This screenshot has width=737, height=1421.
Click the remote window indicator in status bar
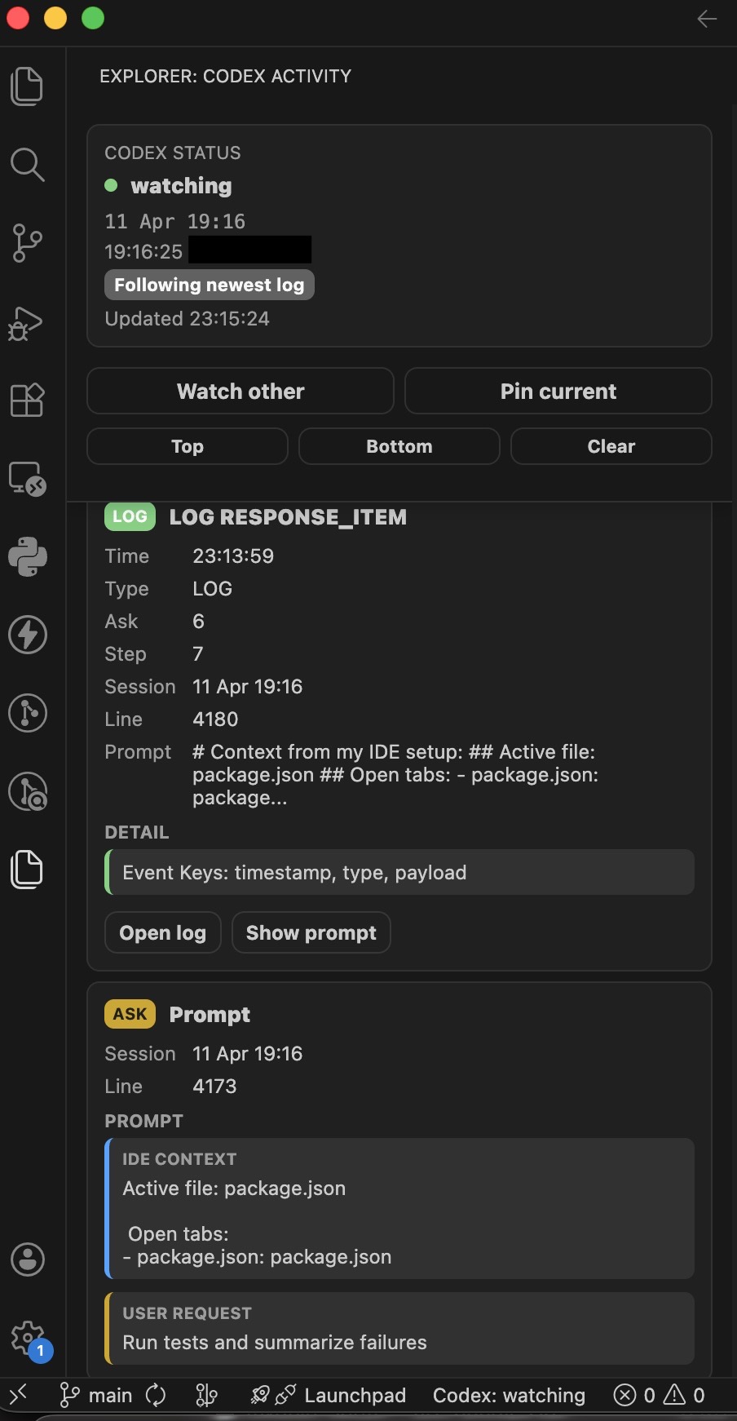[19, 1394]
